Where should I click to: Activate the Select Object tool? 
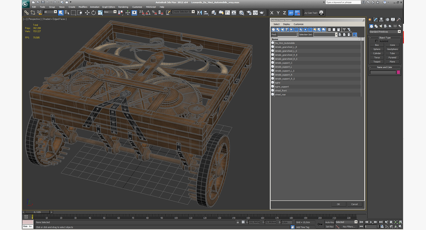click(x=61, y=13)
